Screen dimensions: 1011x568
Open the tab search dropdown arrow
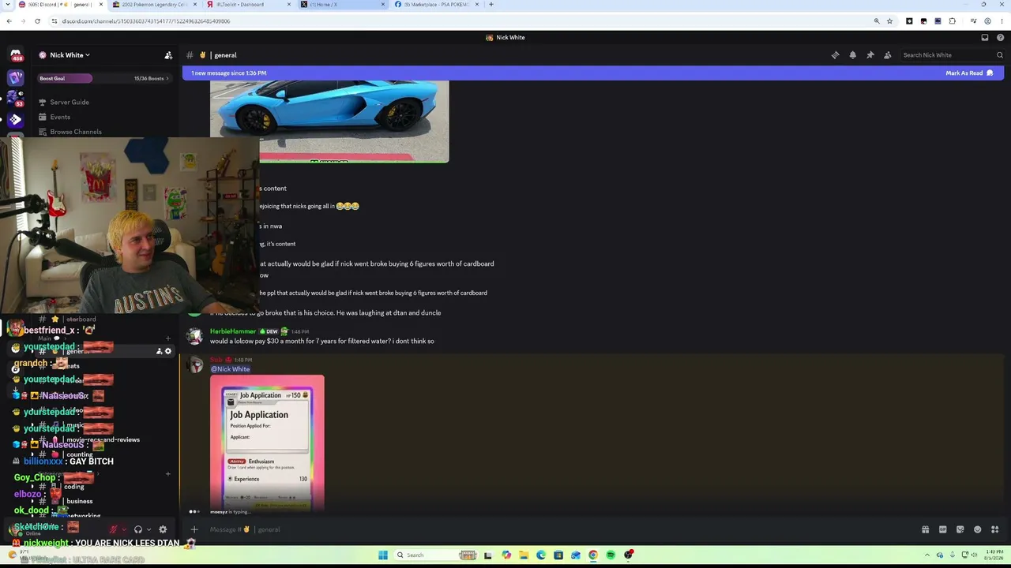point(8,5)
